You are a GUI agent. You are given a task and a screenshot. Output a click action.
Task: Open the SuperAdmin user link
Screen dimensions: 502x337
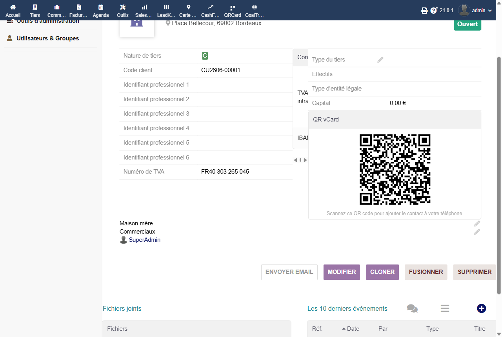pos(145,240)
